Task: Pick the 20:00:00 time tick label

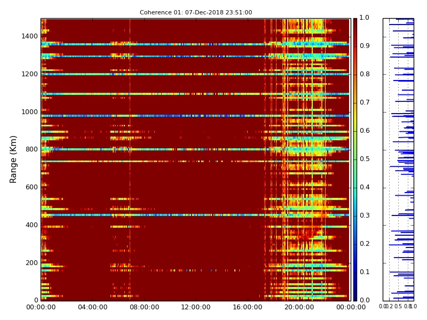Action: pyautogui.click(x=299, y=307)
